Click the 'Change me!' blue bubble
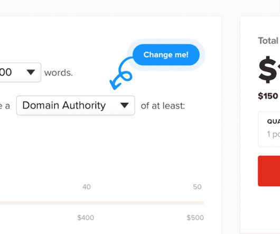This screenshot has height=234, width=280. (166, 55)
